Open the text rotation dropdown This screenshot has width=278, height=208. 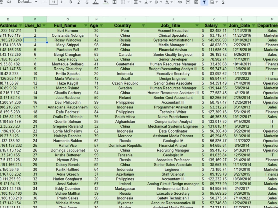coord(169,2)
